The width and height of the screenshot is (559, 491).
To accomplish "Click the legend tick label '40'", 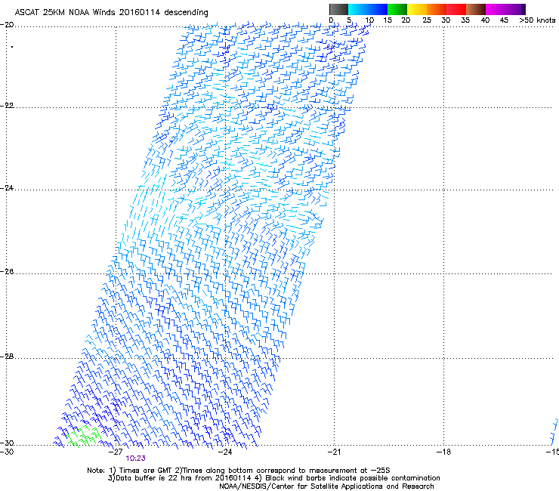I will click(x=485, y=20).
